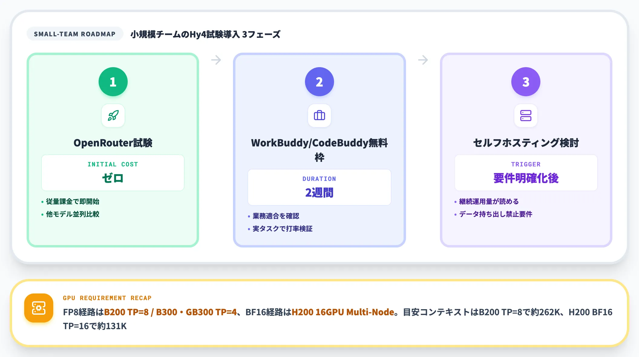
Task: Click the SMALL-TEAM ROADMAP badge
Action: point(75,34)
